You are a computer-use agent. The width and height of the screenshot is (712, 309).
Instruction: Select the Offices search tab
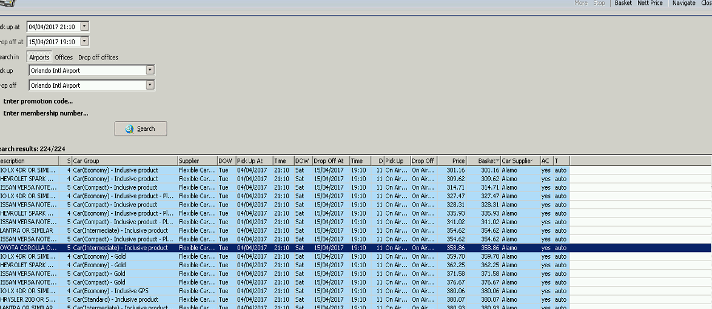pyautogui.click(x=64, y=58)
